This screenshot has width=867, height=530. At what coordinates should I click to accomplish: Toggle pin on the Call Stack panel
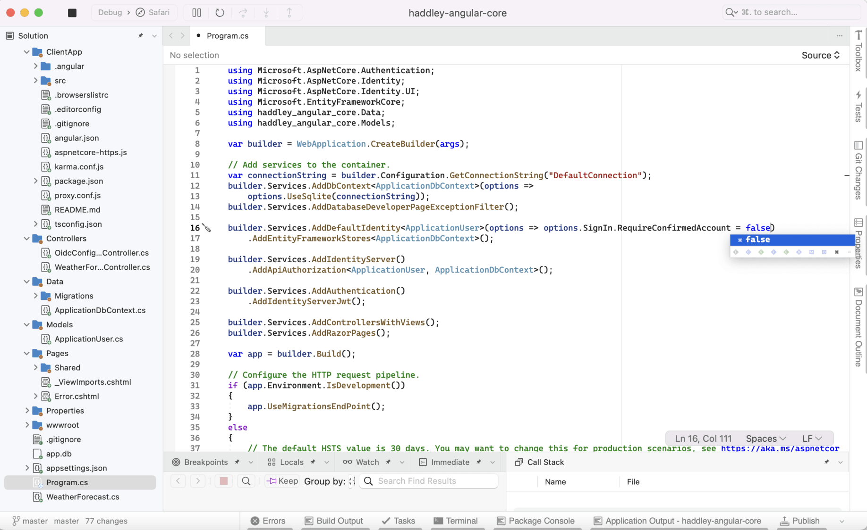(826, 462)
